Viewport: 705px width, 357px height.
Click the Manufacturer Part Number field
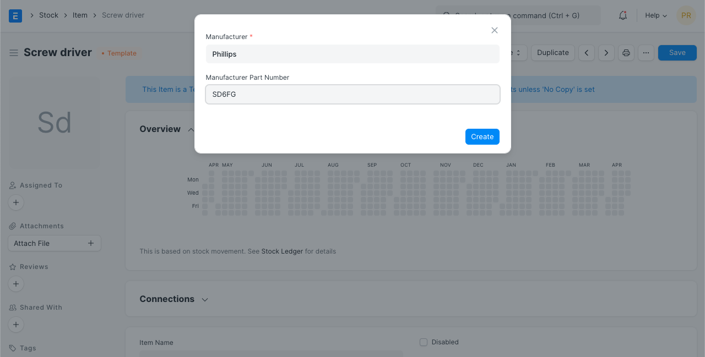click(352, 94)
